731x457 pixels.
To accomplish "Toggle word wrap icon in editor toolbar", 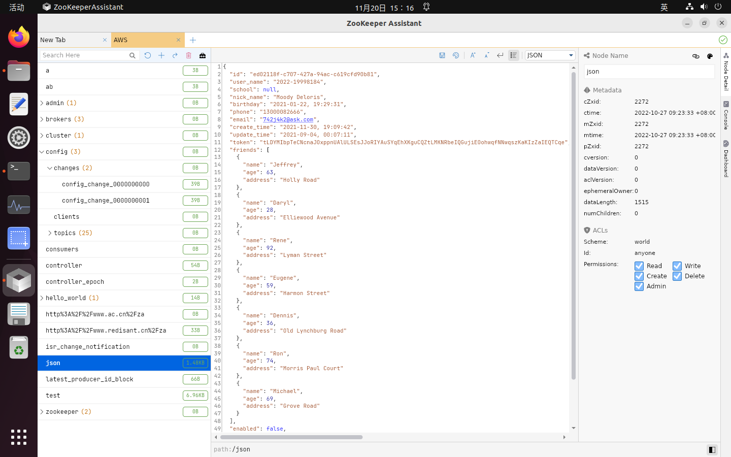I will pyautogui.click(x=500, y=55).
